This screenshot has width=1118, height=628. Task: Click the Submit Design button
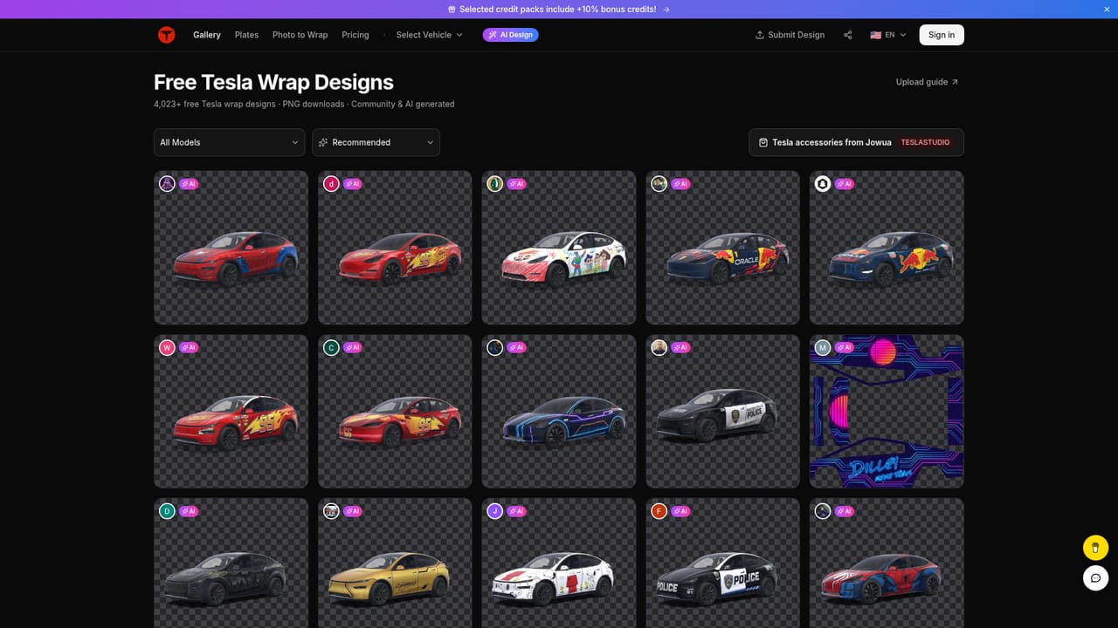790,35
